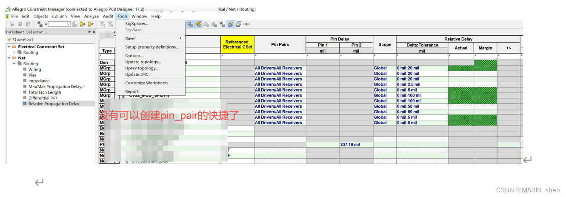Close the Worksheet Selector panel

[94, 32]
